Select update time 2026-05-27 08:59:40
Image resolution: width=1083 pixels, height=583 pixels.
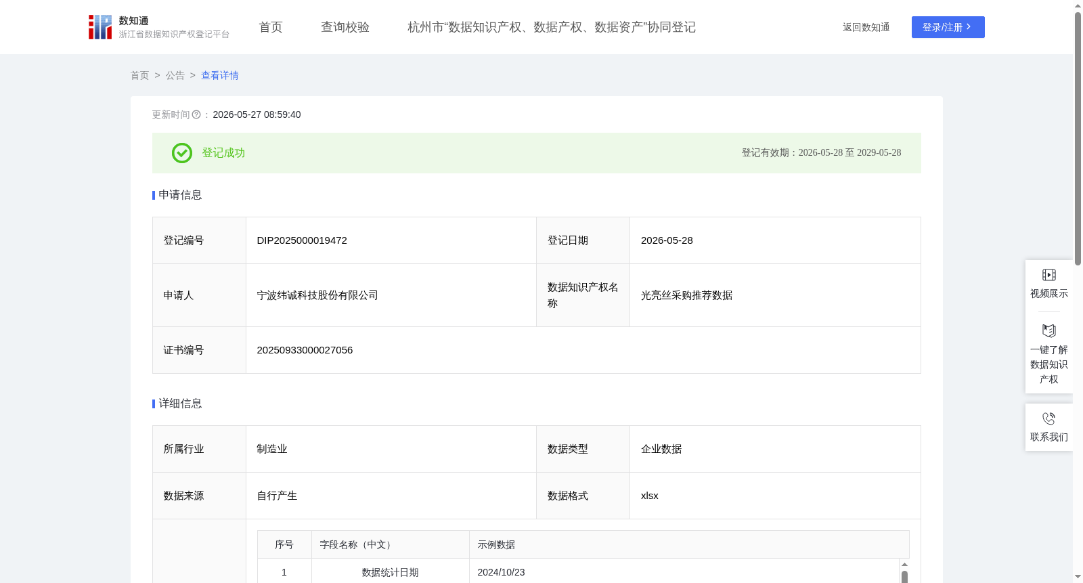pos(257,115)
